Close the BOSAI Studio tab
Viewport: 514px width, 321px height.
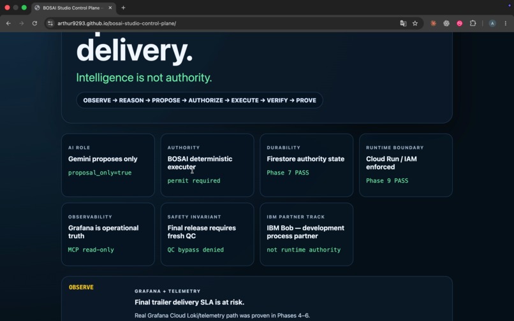[x=110, y=8]
